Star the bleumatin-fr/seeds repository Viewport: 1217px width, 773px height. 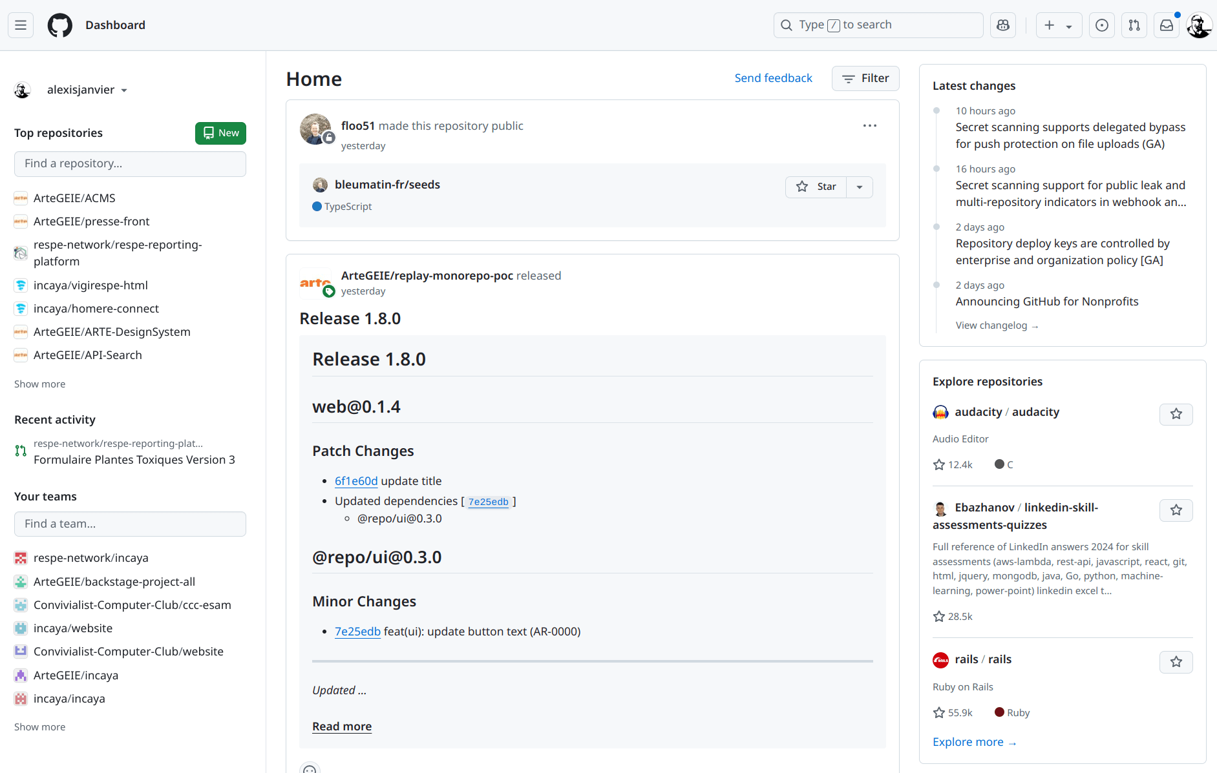pos(816,187)
